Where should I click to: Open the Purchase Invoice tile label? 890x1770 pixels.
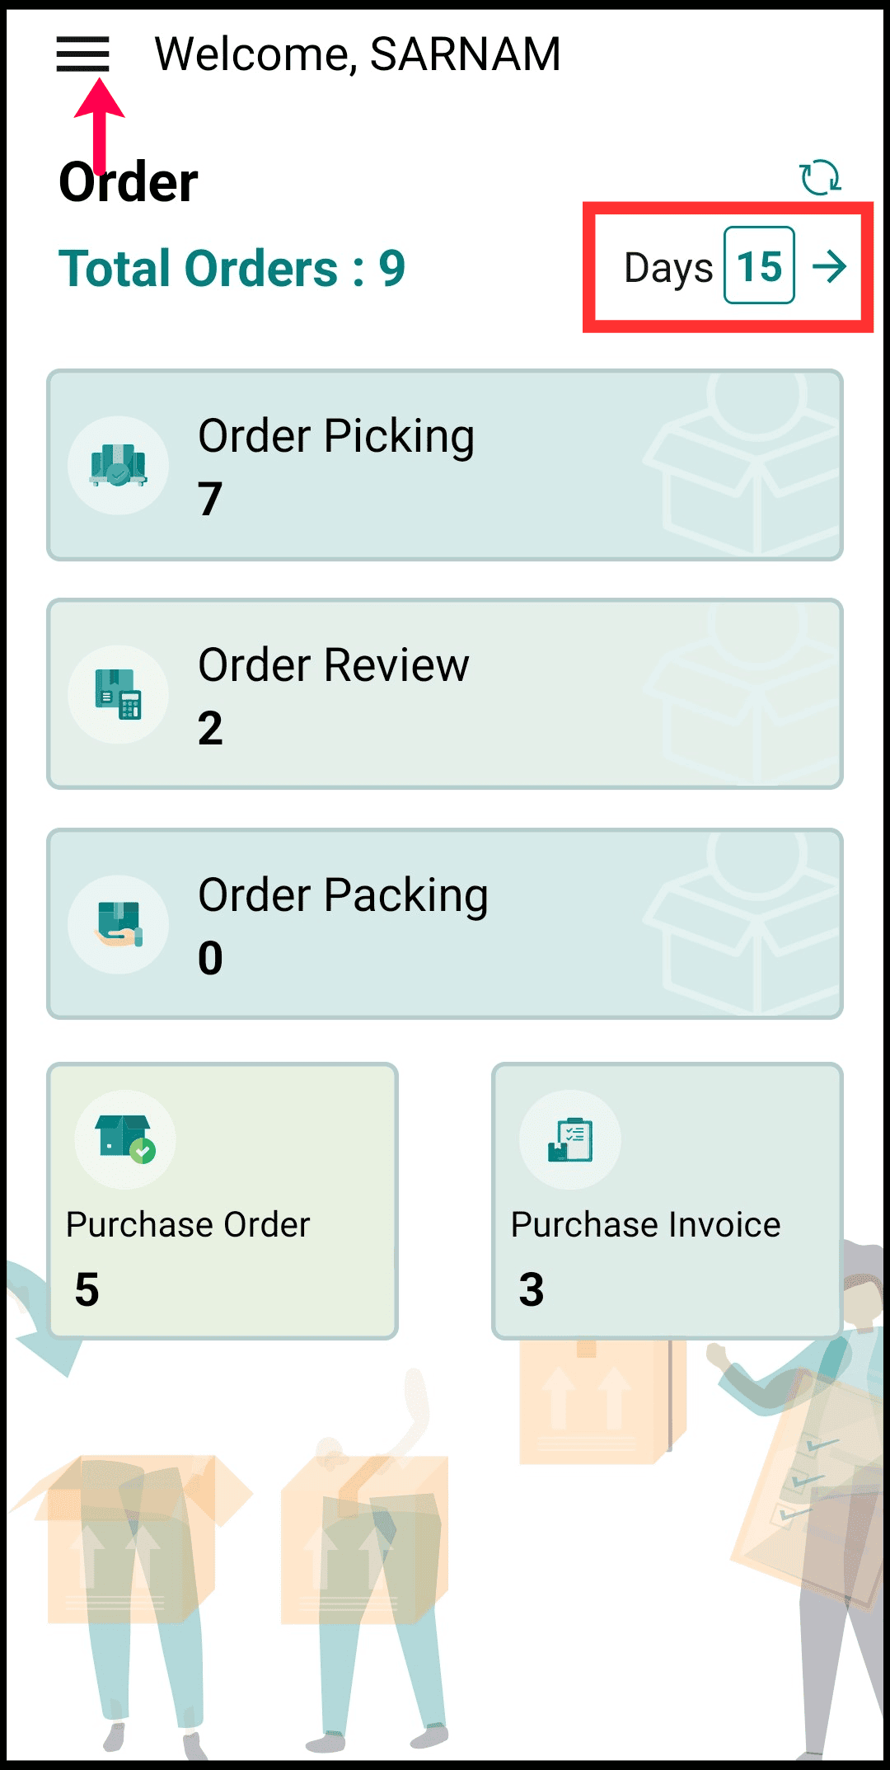coord(645,1225)
